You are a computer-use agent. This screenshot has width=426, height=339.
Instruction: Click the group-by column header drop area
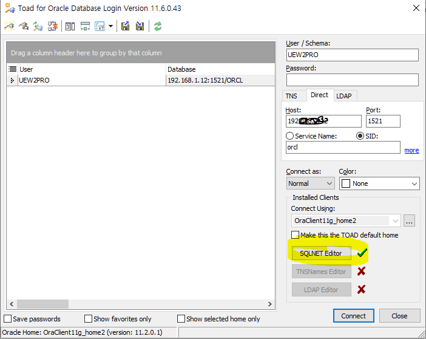coord(141,52)
